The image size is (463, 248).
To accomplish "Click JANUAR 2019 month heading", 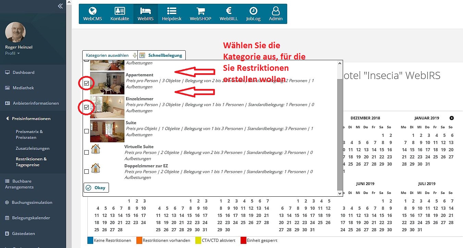I will (x=426, y=118).
